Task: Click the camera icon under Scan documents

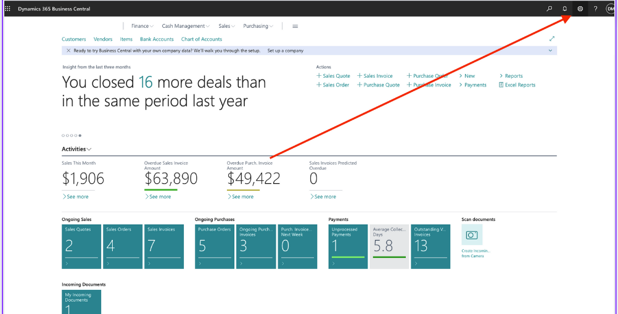Action: click(x=472, y=235)
